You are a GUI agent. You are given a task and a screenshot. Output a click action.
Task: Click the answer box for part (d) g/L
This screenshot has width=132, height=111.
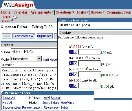click(89, 86)
